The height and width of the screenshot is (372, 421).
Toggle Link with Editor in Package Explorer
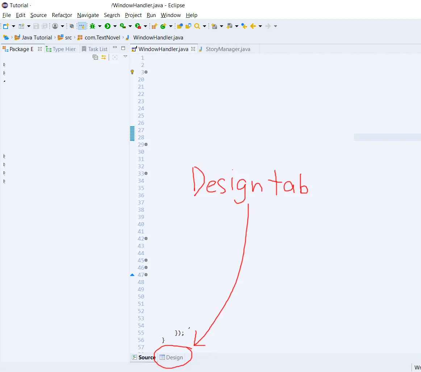[104, 57]
